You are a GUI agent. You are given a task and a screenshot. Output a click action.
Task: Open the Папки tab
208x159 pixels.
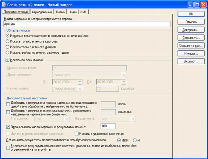pos(60,12)
